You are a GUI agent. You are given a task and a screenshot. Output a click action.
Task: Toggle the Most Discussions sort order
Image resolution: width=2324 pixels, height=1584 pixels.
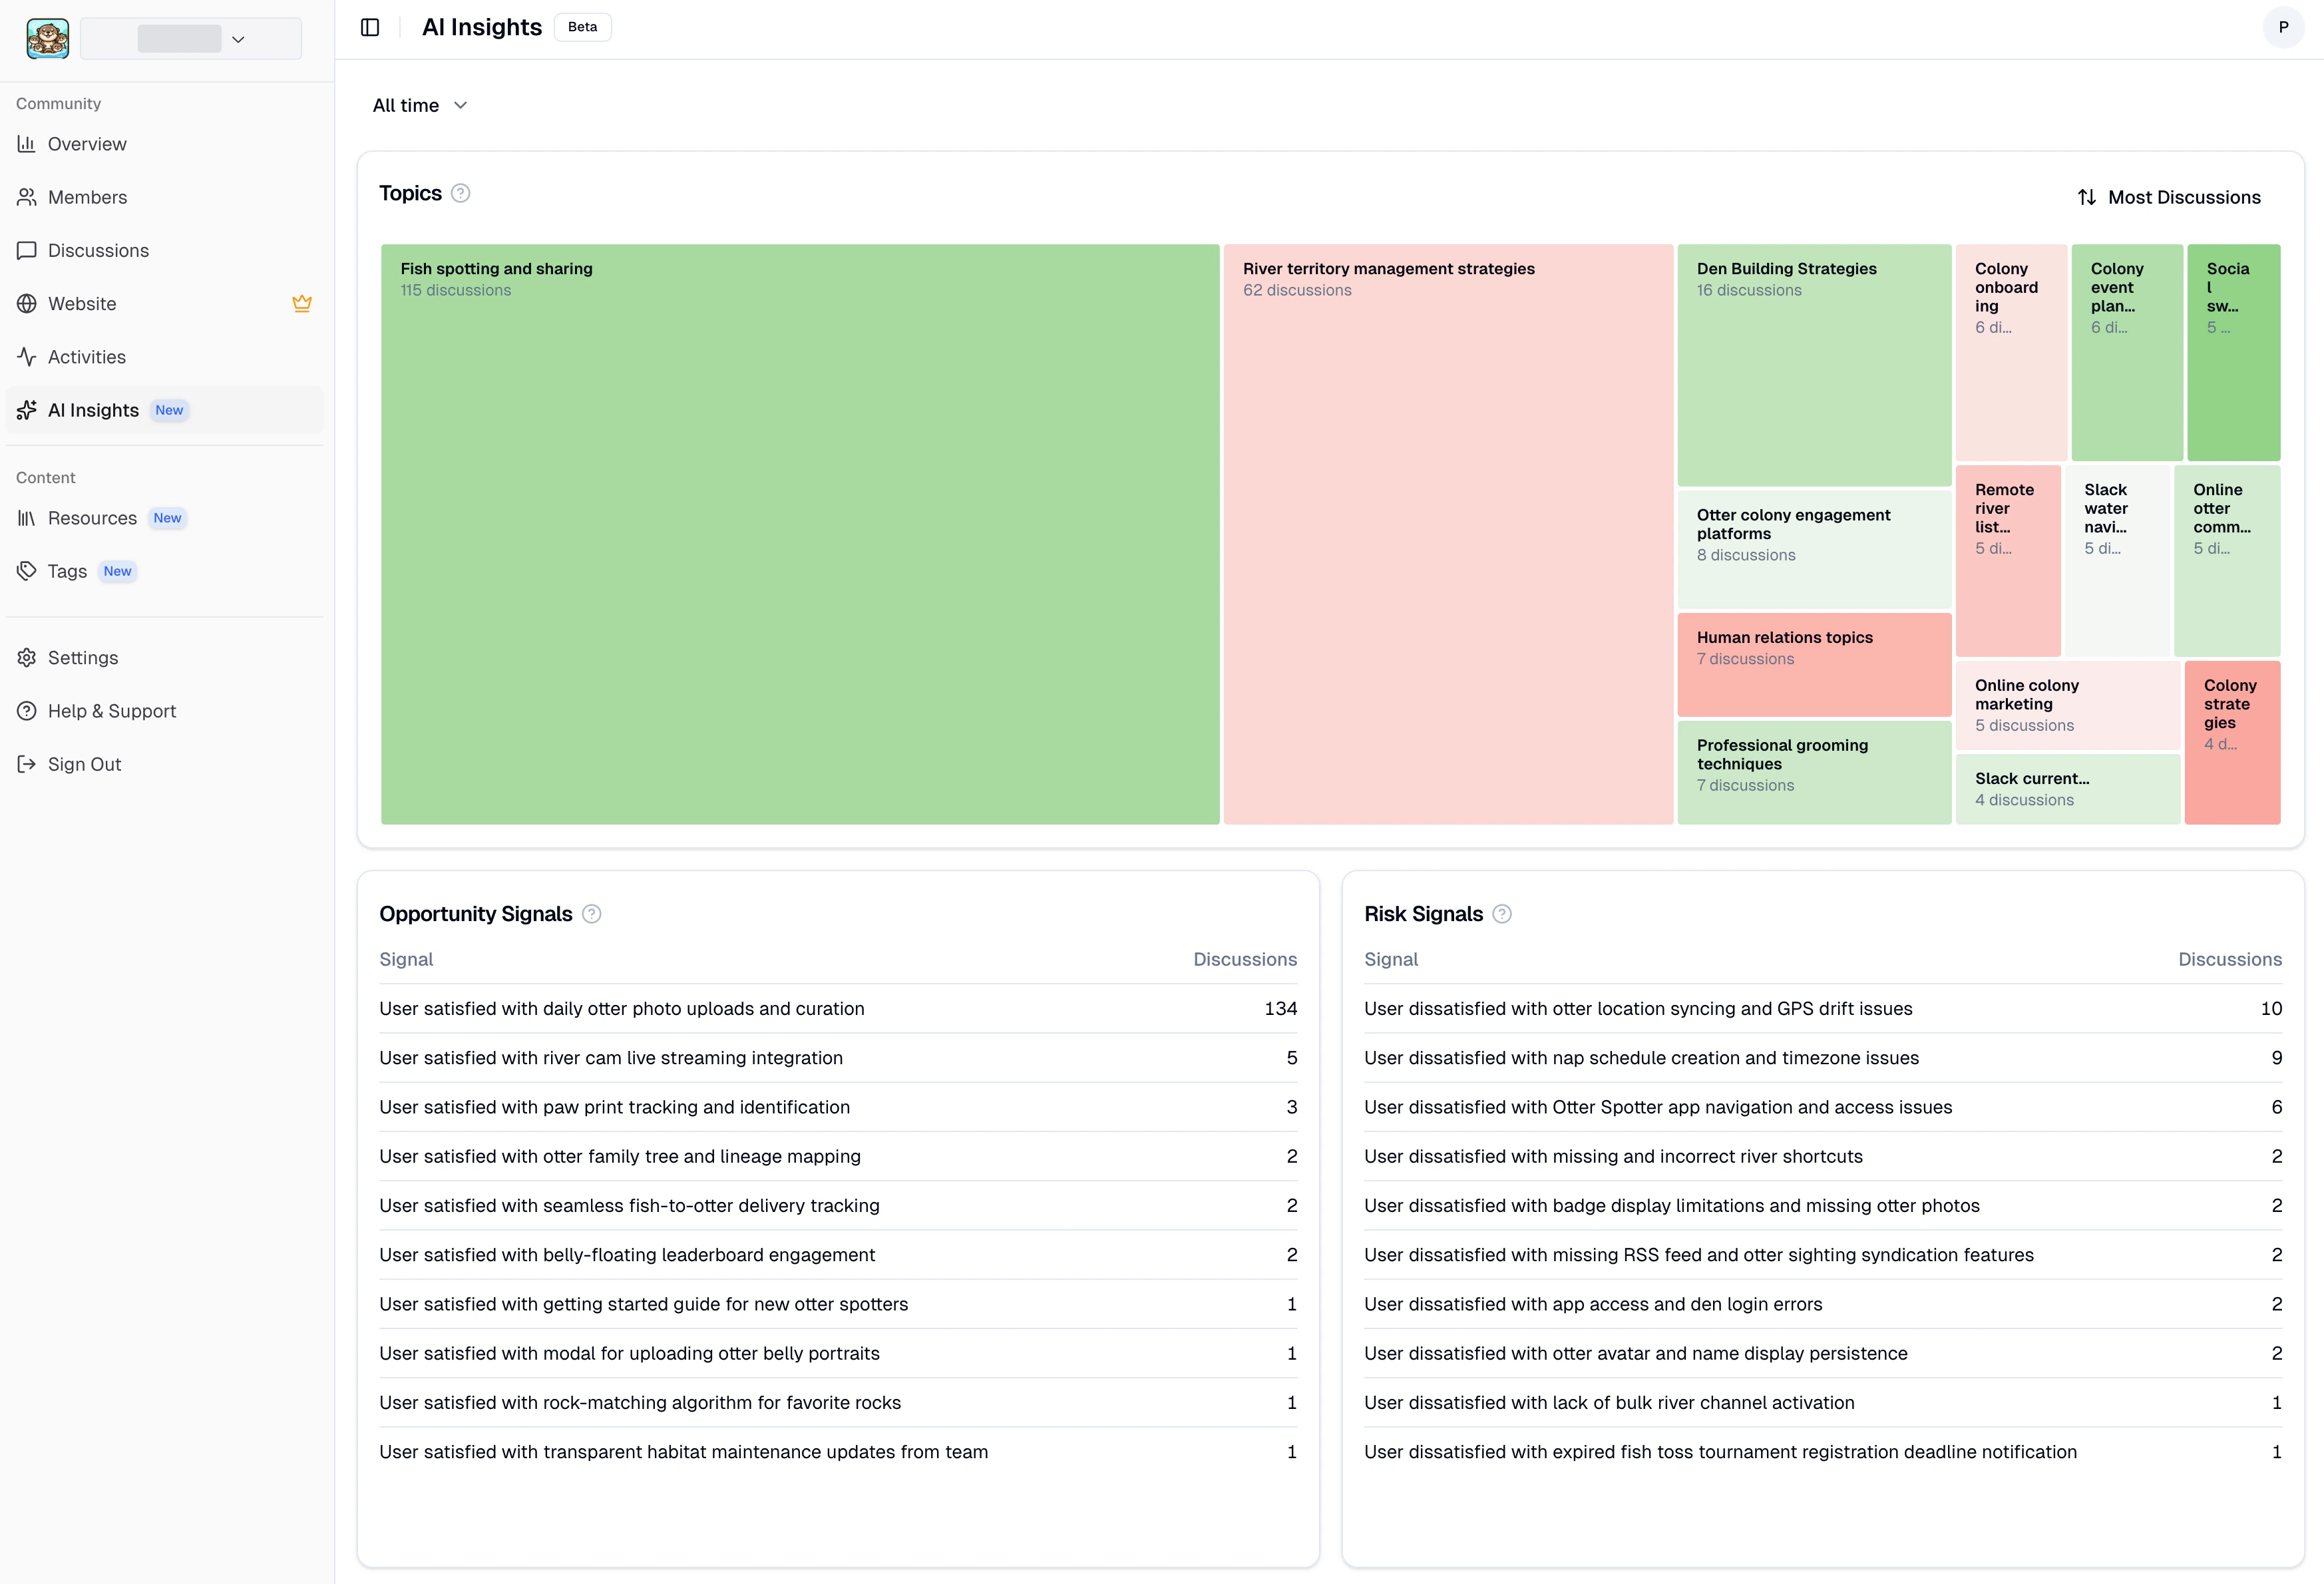2169,197
